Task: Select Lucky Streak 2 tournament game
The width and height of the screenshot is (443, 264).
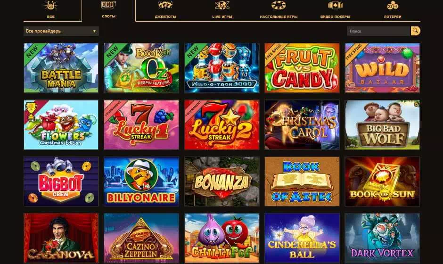Action: pos(222,124)
